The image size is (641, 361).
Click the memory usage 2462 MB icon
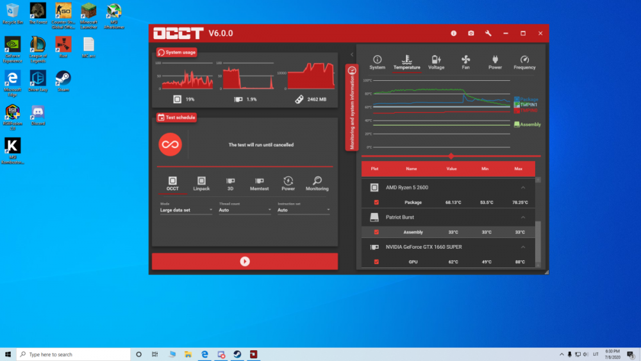click(x=299, y=99)
